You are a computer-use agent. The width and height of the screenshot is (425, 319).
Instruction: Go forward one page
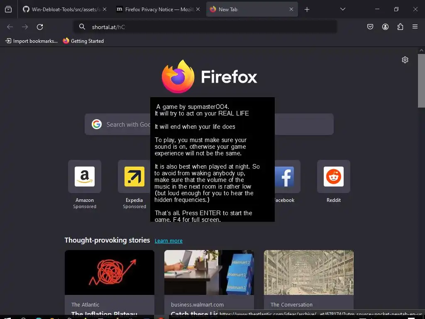coord(25,27)
